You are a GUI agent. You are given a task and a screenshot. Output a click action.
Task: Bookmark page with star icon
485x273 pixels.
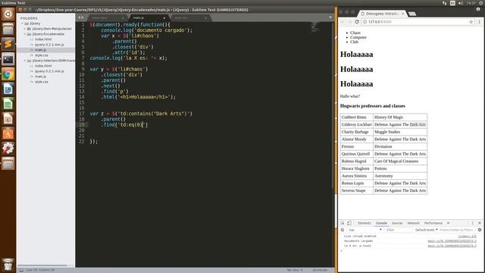471,22
